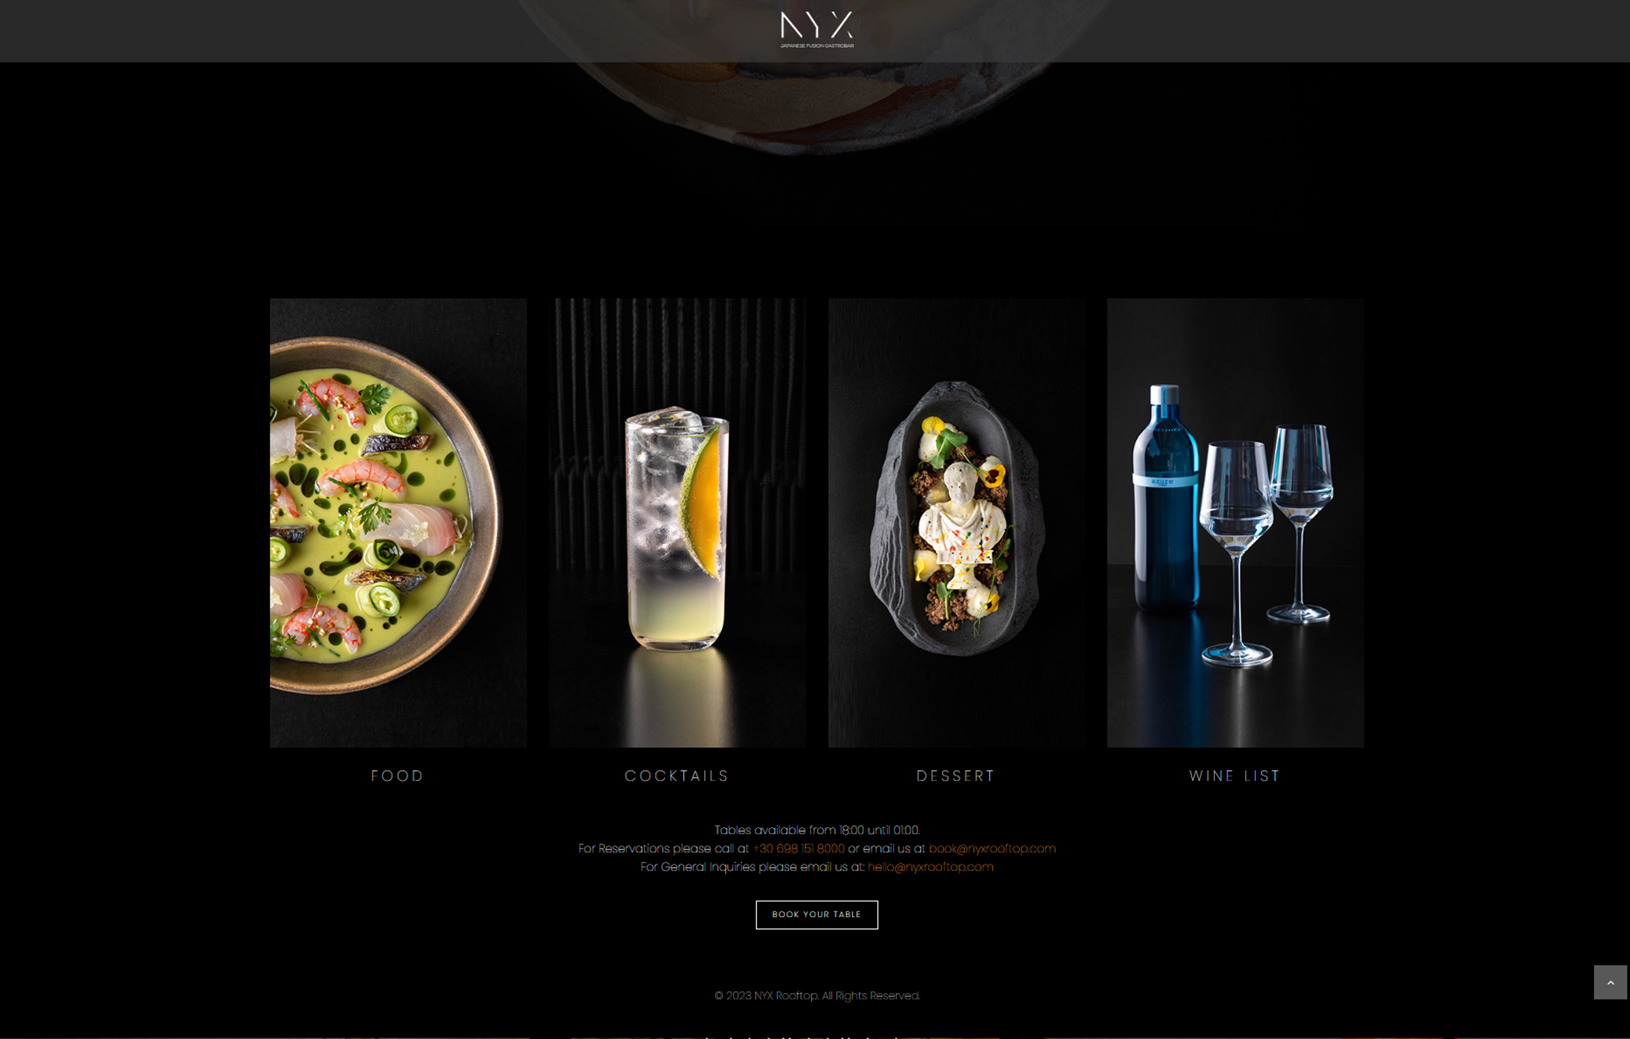Viewport: 1630px width, 1039px height.
Task: Open the Food menu thumbnail image
Action: click(x=398, y=523)
